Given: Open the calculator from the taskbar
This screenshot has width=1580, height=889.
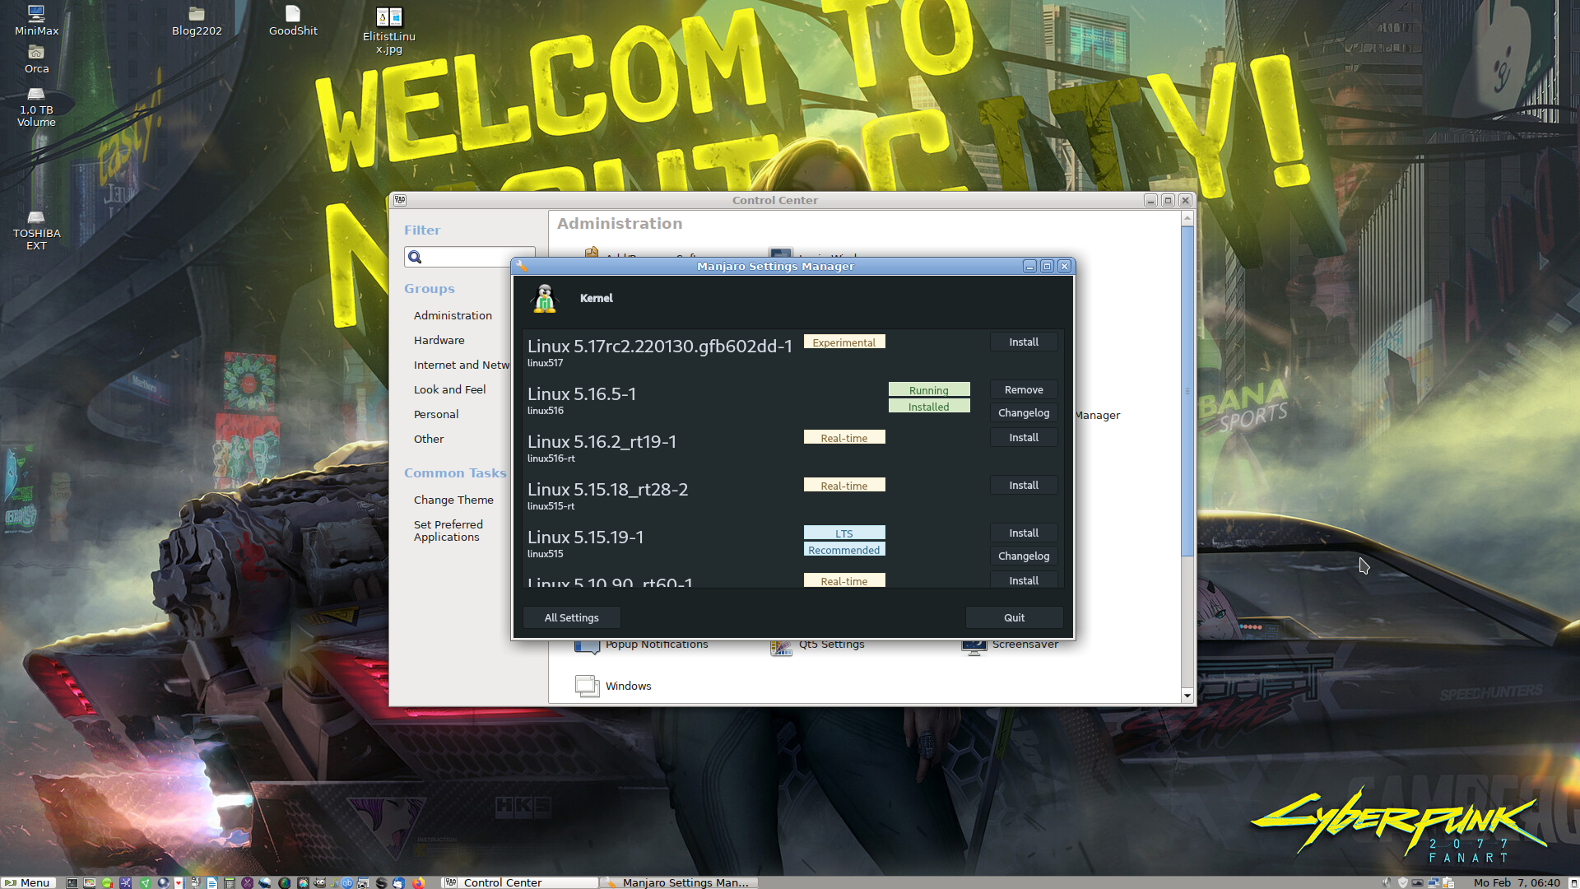Looking at the screenshot, I should (229, 882).
